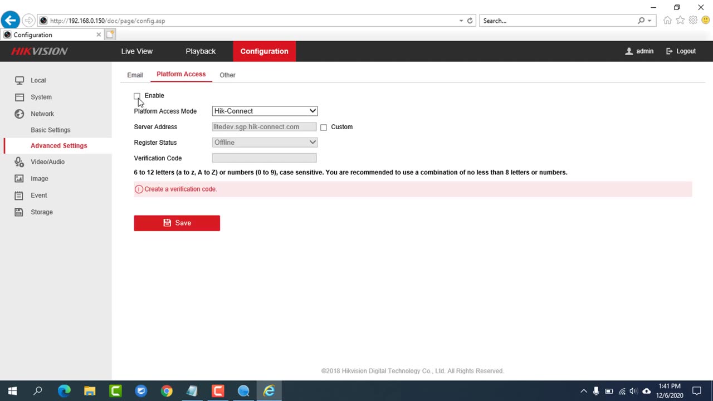Click the Event calendar icon in sidebar

pos(19,195)
